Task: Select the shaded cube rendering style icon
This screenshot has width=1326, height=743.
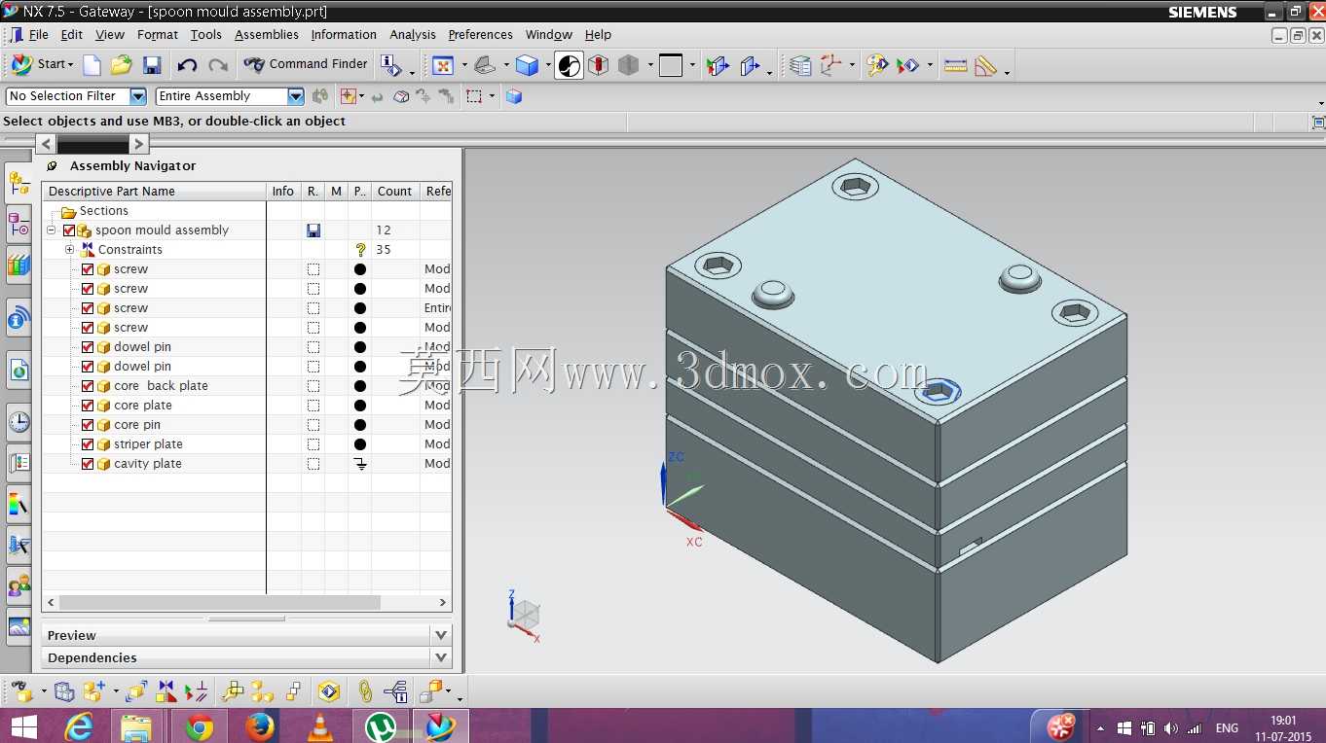Action: point(527,65)
